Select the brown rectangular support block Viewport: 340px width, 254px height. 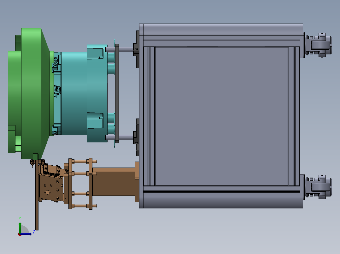[x=114, y=182]
